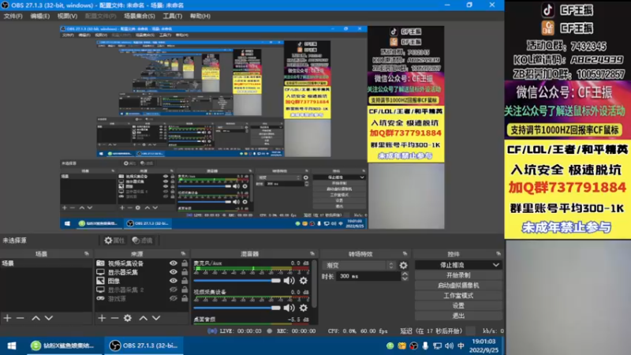
Task: Hide the 图像 source with eye icon
Action: coord(173,281)
